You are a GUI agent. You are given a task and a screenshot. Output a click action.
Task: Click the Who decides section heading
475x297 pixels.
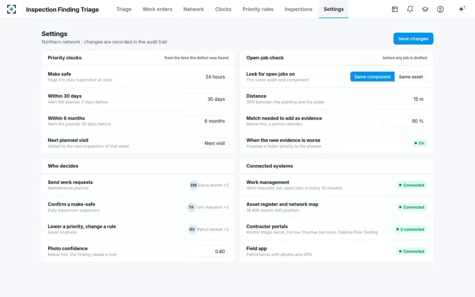click(x=63, y=166)
